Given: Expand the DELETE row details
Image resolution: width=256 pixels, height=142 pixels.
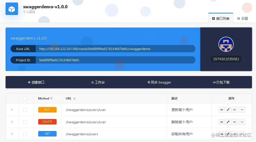Looking at the screenshot, I should [12, 122].
